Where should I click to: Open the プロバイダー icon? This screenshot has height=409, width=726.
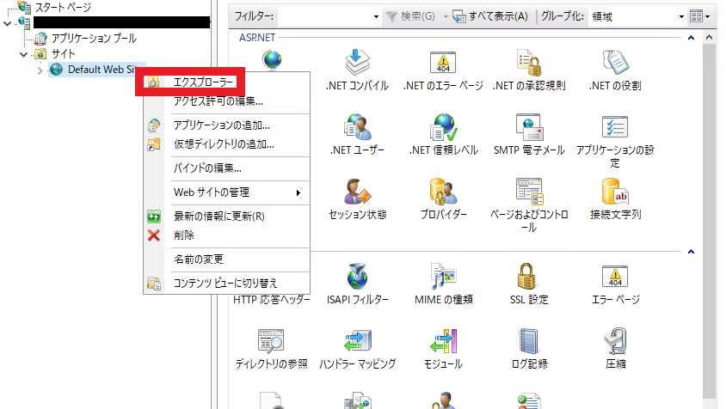(x=443, y=192)
